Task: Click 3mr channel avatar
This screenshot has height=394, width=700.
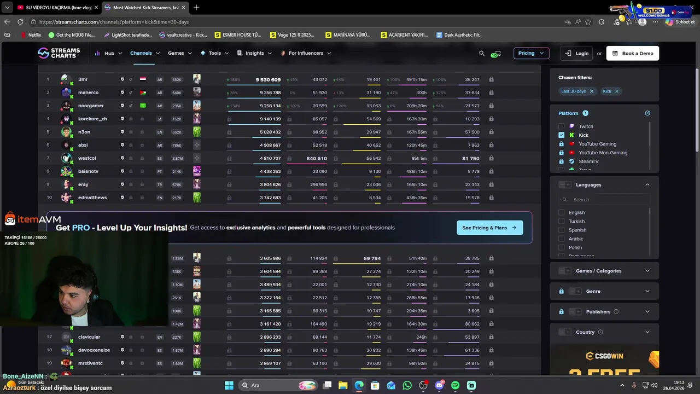Action: 66,79
